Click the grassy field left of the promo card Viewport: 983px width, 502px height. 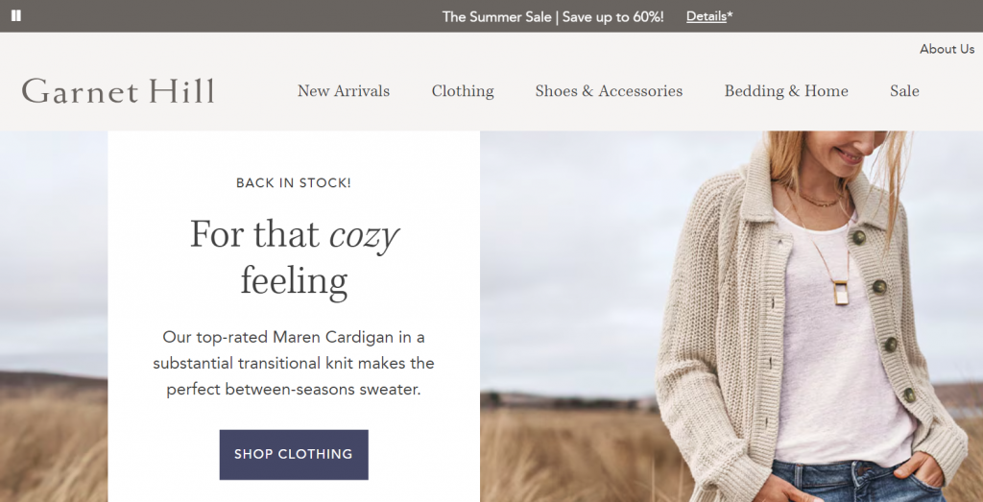(53, 442)
